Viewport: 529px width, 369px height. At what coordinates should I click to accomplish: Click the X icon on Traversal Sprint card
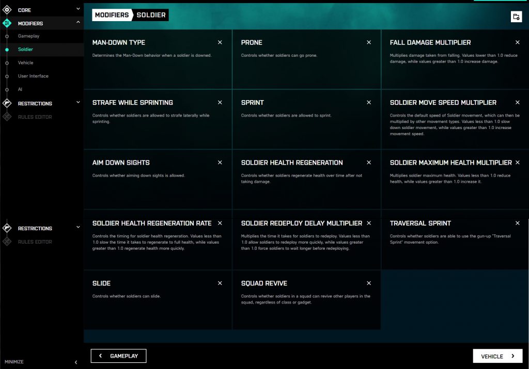click(518, 223)
